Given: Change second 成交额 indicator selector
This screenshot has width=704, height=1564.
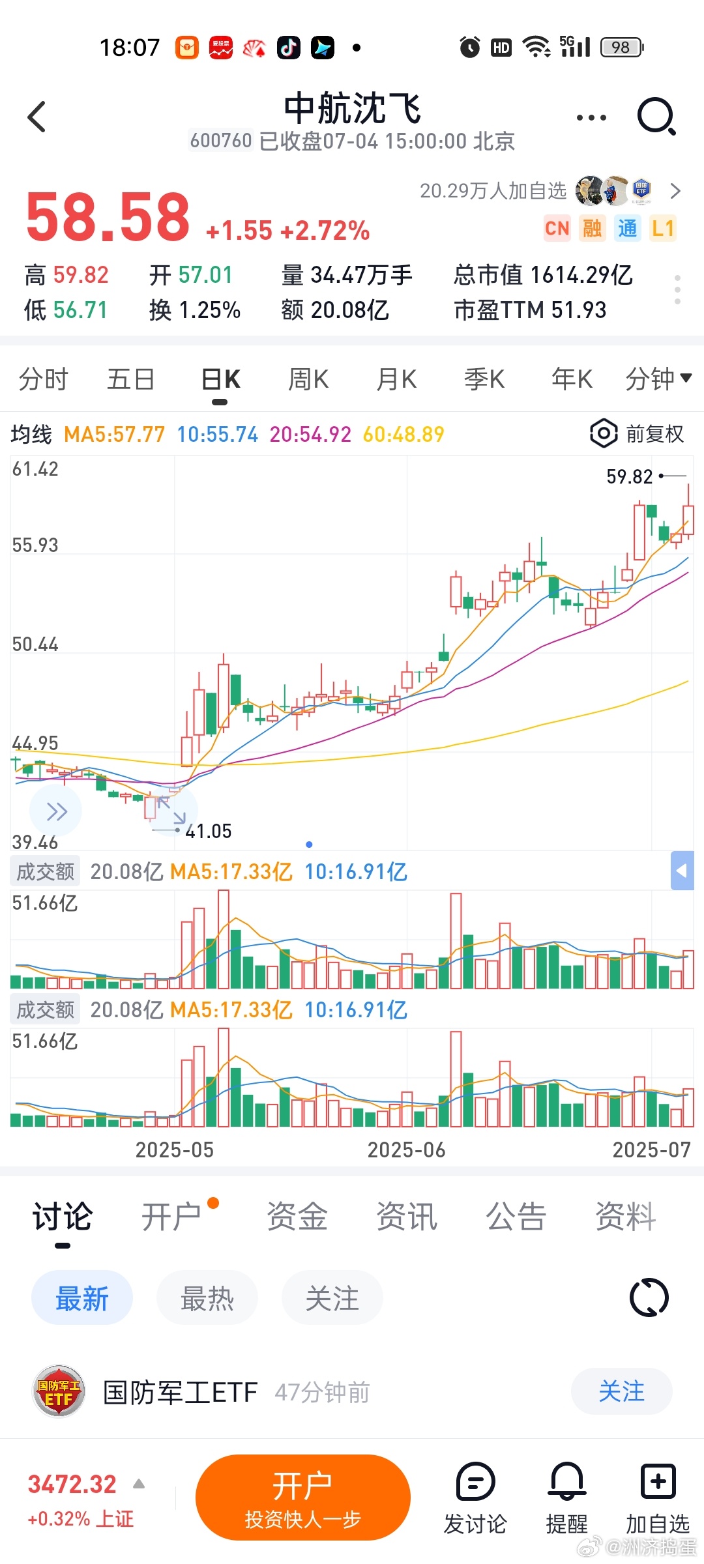Looking at the screenshot, I should pos(45,1009).
